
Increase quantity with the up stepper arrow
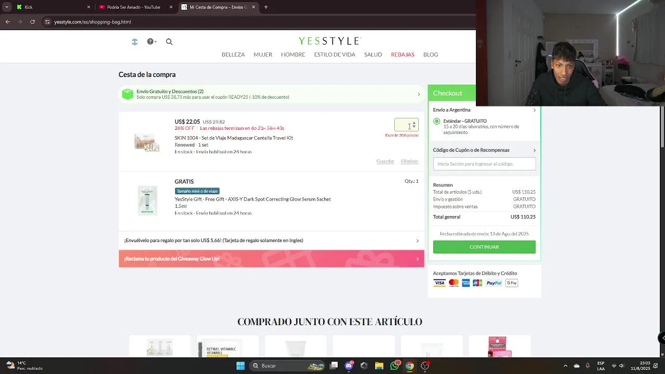click(414, 123)
